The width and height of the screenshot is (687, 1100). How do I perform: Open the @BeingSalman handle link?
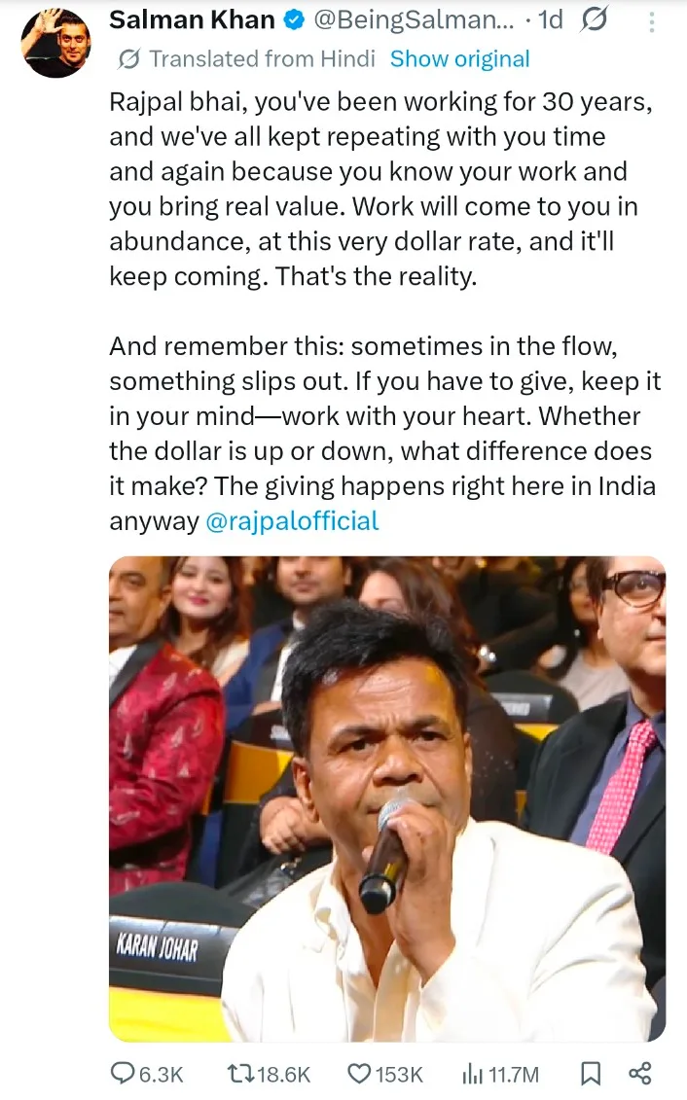click(413, 20)
